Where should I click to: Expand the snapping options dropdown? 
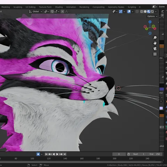point(57,11)
